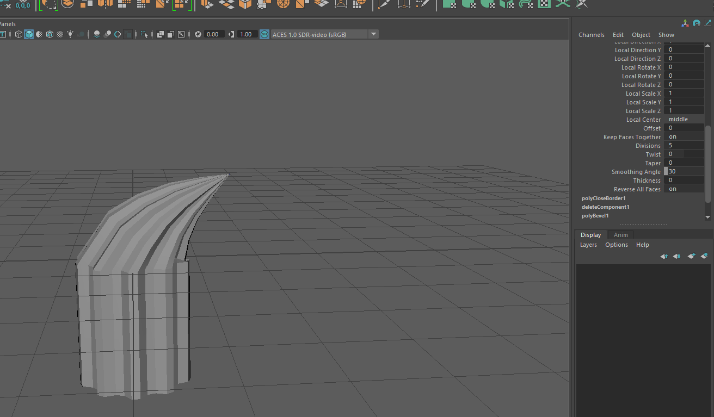Click the Local Rotate X value field
Image resolution: width=714 pixels, height=417 pixels.
[684, 67]
